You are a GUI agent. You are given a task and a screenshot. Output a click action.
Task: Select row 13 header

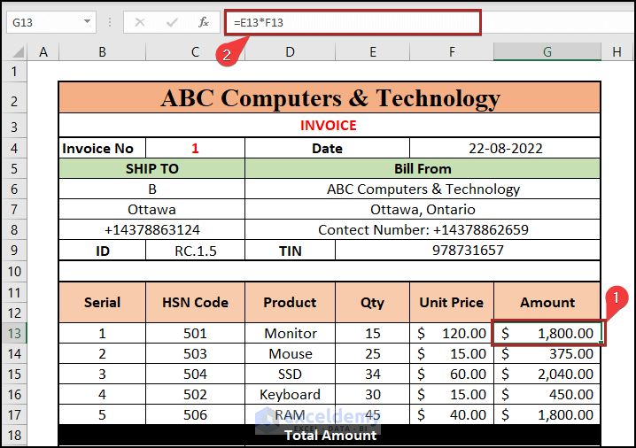point(14,333)
